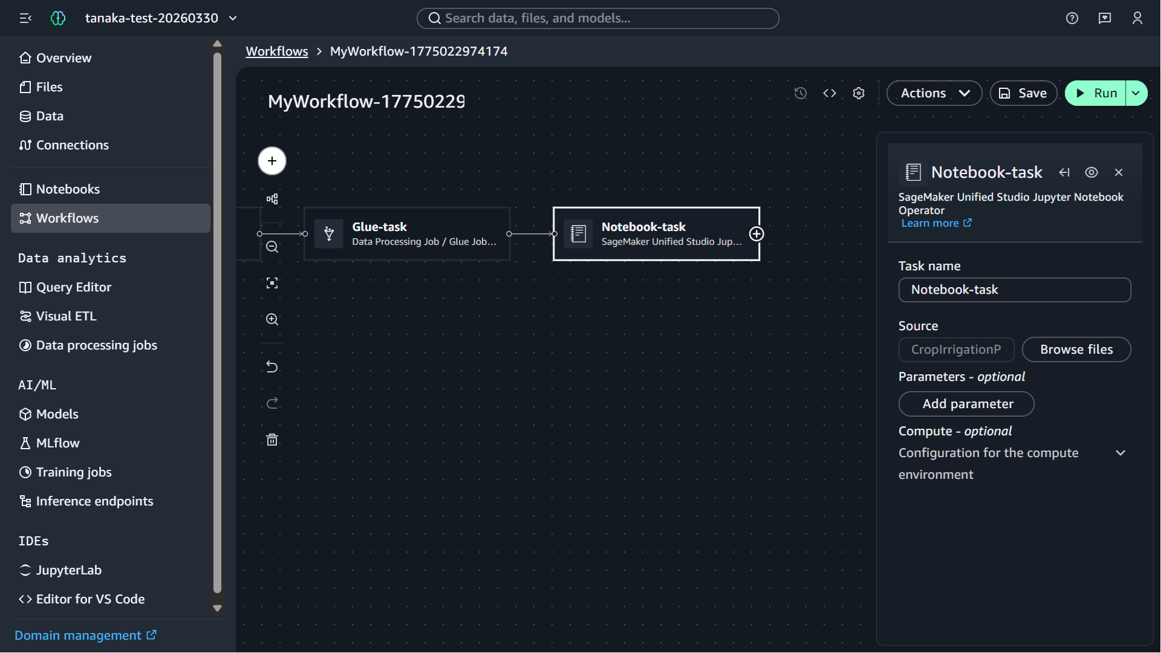Open Inference endpoints
The width and height of the screenshot is (1161, 653).
pos(111,501)
